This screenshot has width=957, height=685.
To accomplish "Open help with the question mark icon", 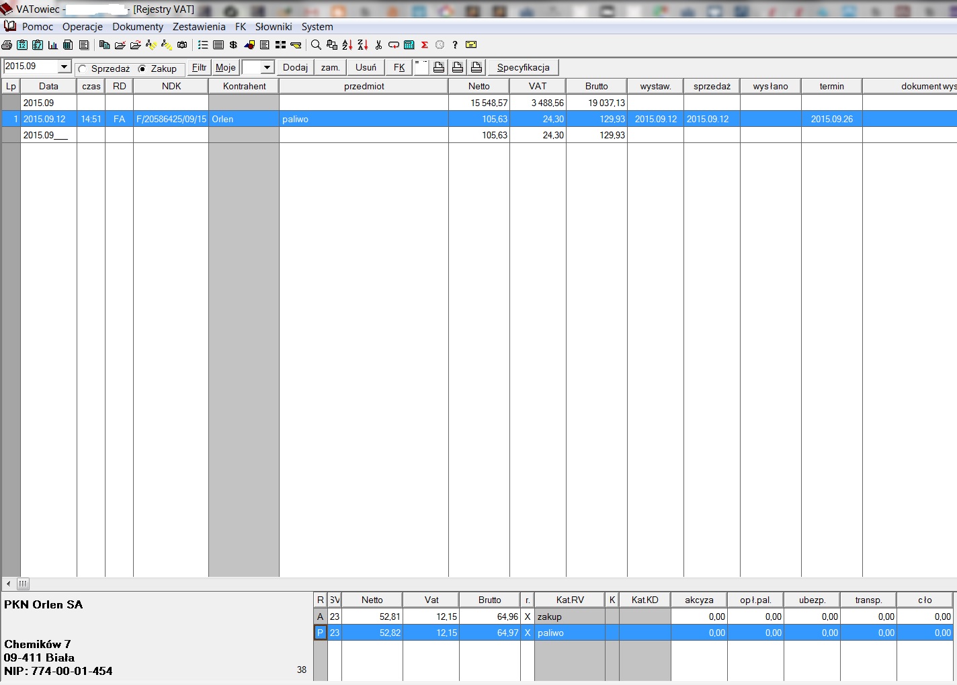I will click(455, 45).
